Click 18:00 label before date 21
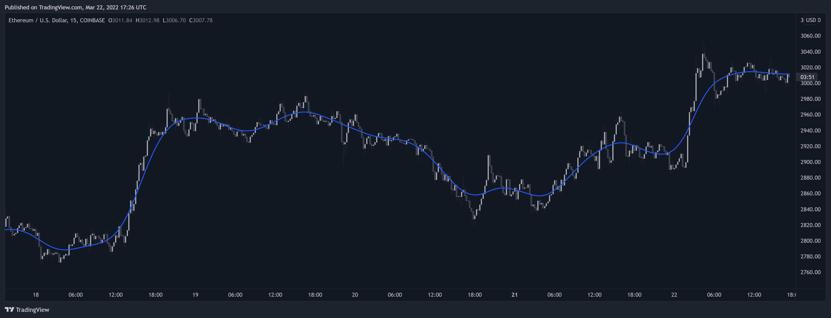The width and height of the screenshot is (831, 318). 475,295
